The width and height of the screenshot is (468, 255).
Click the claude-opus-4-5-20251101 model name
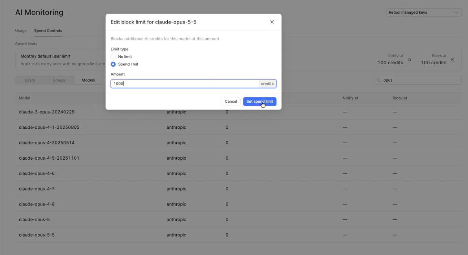(x=49, y=158)
